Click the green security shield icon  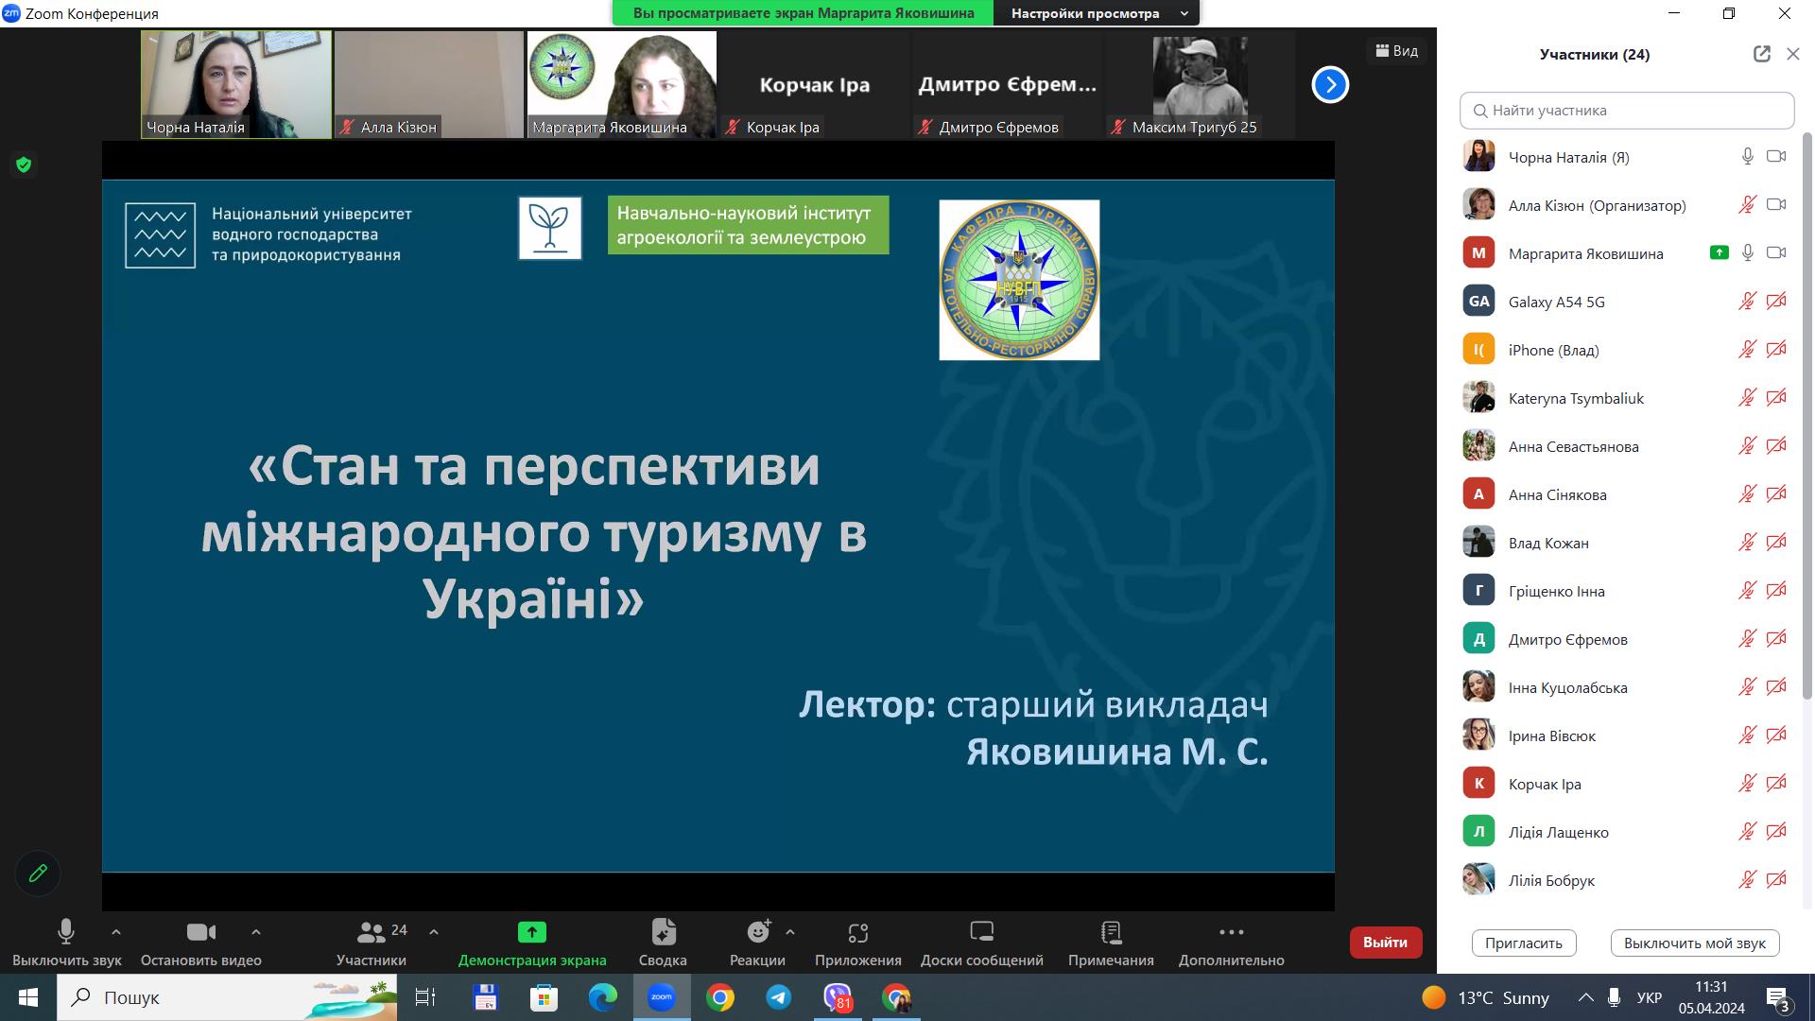point(24,165)
